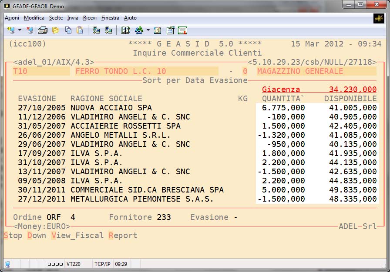Open the Finestra menu
This screenshot has width=390, height=272.
(x=110, y=18)
